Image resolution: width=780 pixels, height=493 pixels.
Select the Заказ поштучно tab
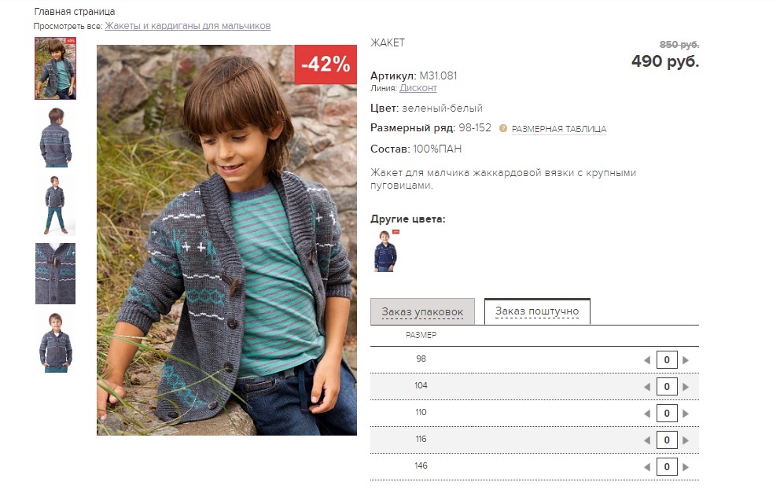point(537,311)
